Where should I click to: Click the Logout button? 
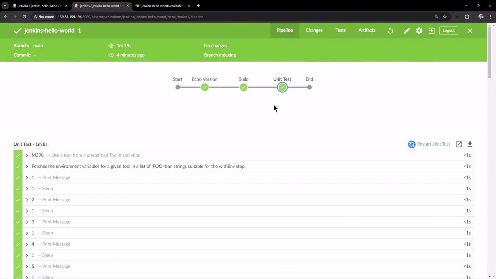pyautogui.click(x=449, y=31)
